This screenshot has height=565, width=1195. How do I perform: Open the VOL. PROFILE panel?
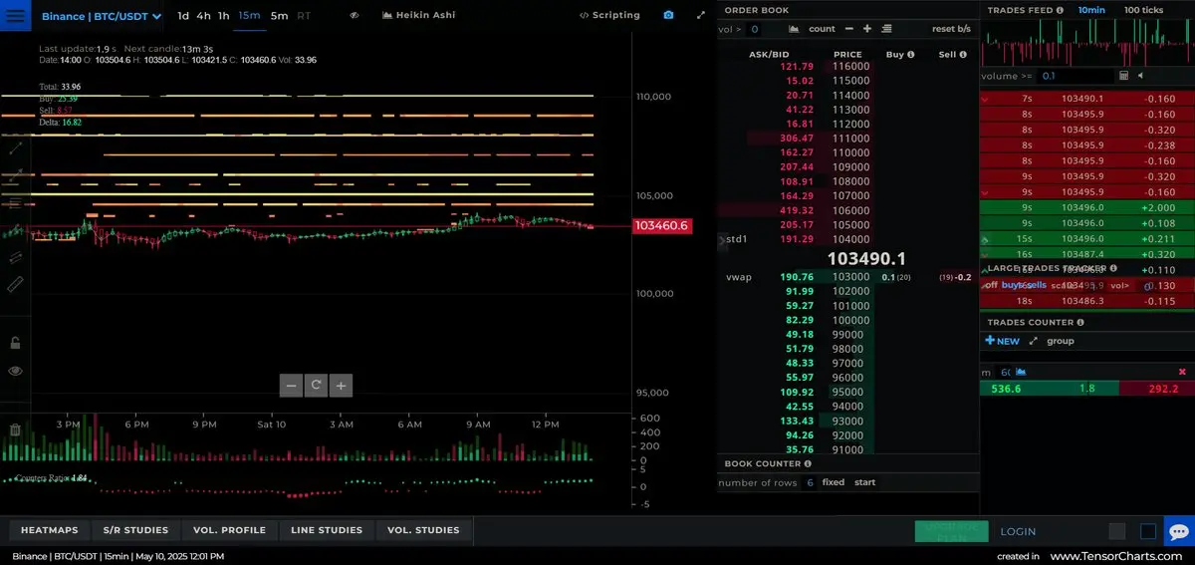229,530
